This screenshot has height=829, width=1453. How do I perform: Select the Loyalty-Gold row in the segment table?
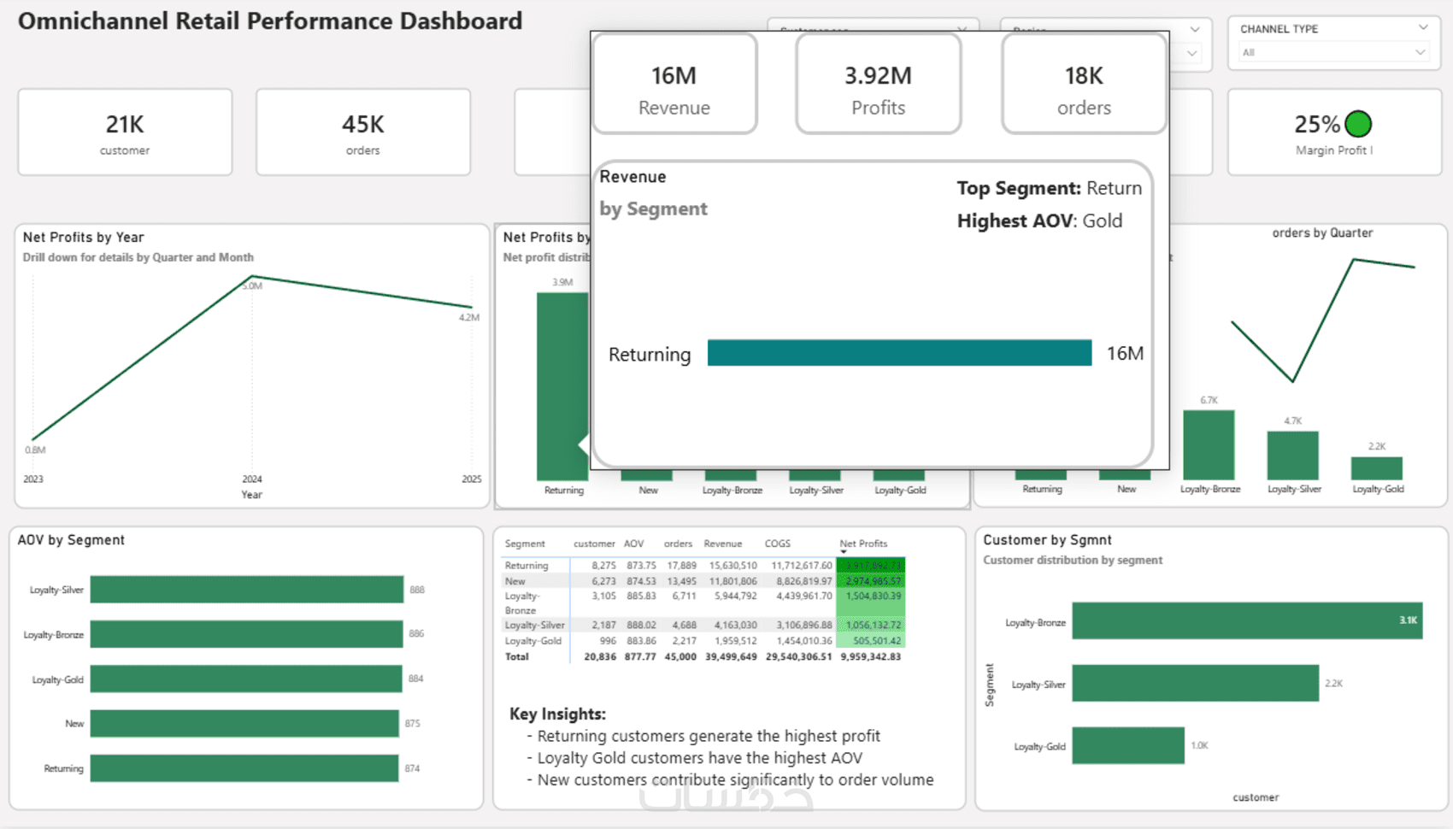(703, 641)
